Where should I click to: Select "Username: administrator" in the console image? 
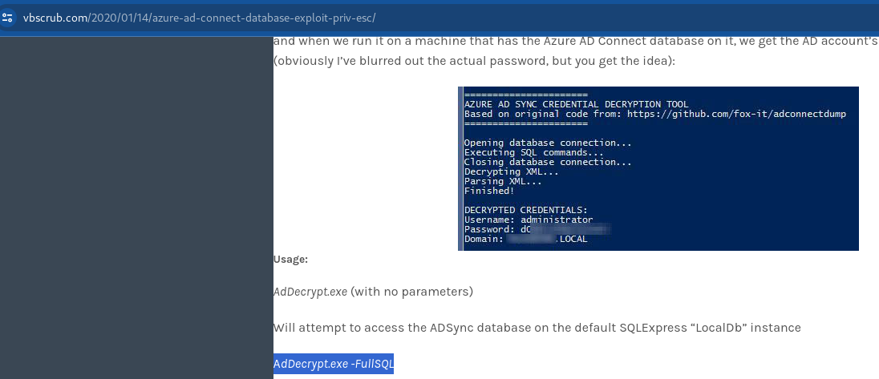[528, 220]
